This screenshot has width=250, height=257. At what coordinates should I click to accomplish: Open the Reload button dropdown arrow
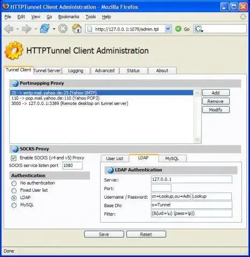[54, 29]
